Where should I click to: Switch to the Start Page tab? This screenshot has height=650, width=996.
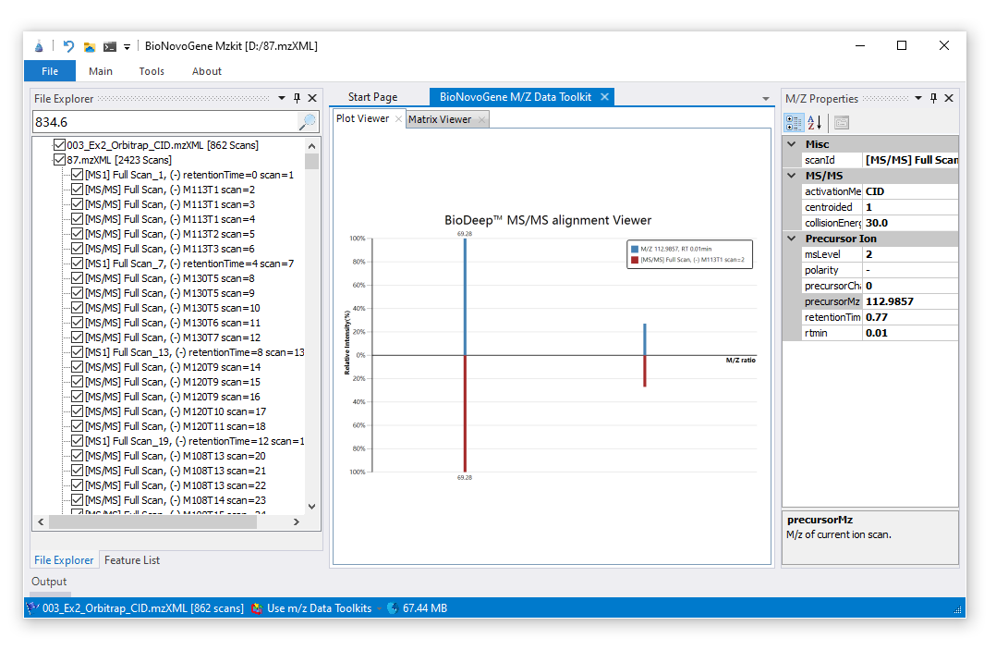(373, 97)
